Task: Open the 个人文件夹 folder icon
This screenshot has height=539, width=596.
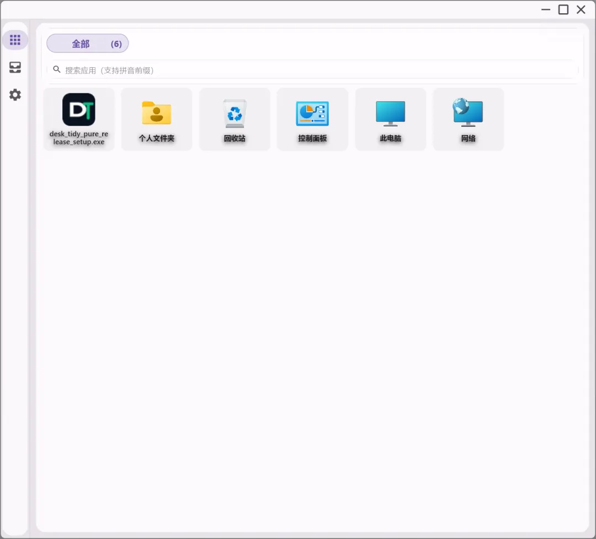Action: 157,113
